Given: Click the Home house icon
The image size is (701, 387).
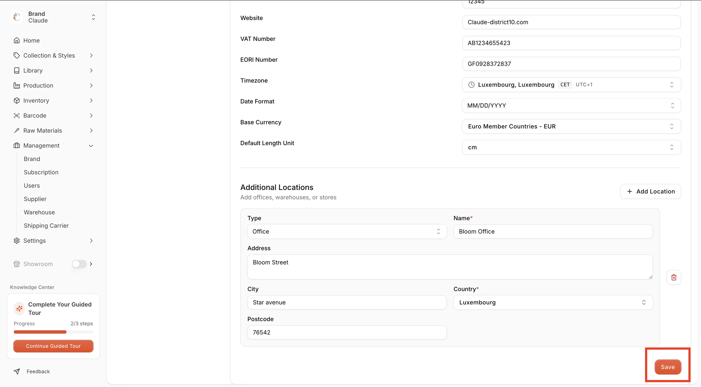Looking at the screenshot, I should click(x=17, y=40).
